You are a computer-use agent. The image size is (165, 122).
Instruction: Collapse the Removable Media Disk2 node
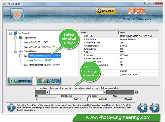pyautogui.click(x=21, y=56)
